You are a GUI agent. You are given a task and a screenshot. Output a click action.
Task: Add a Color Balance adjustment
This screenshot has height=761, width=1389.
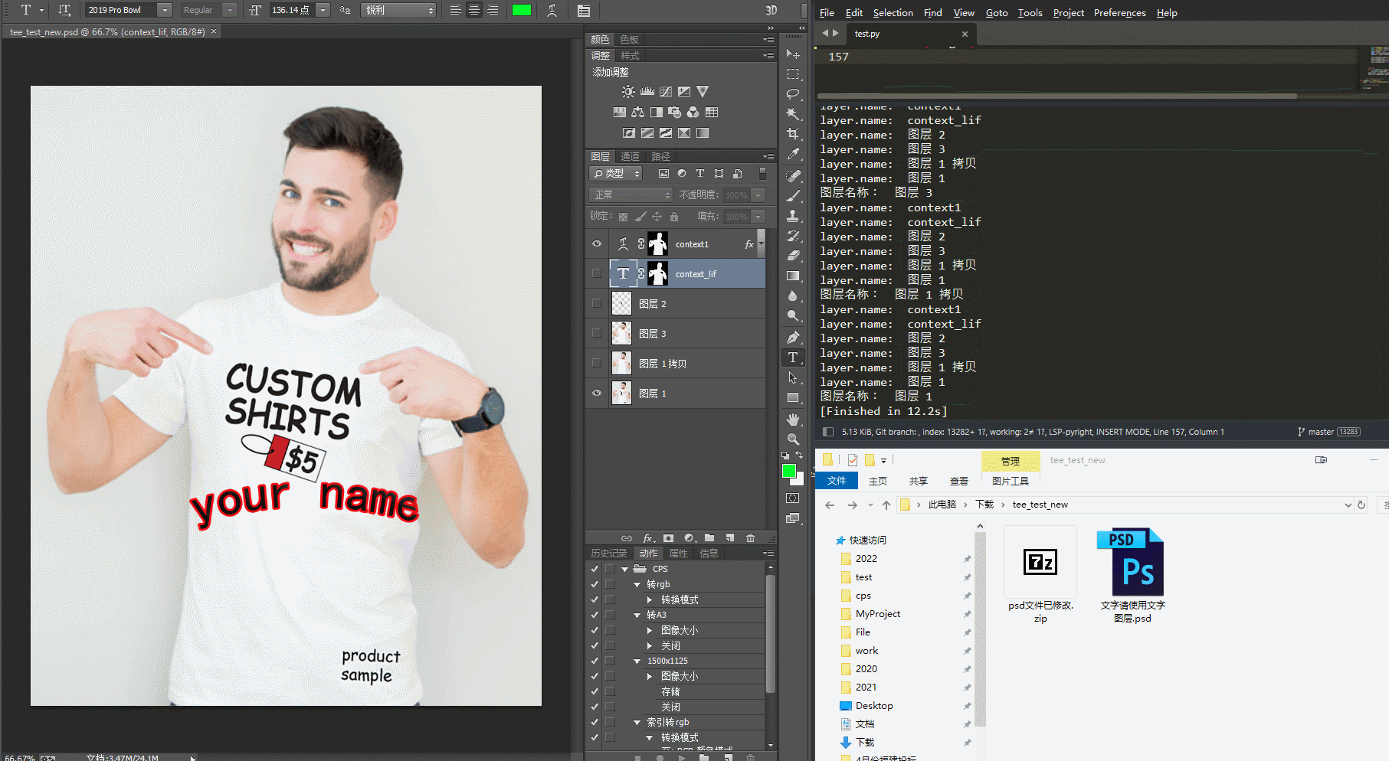click(638, 113)
